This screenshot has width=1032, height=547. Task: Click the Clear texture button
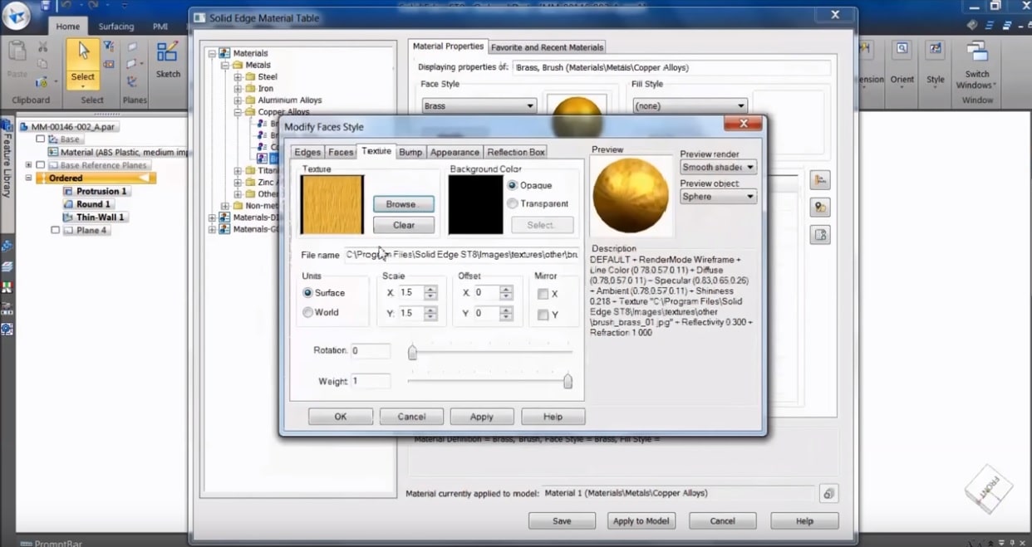coord(404,225)
